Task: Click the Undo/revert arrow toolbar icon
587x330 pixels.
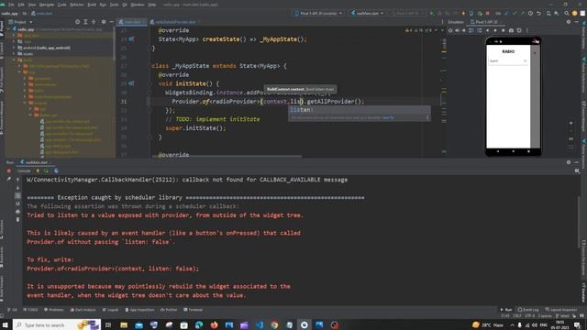Action: pyautogui.click(x=538, y=13)
